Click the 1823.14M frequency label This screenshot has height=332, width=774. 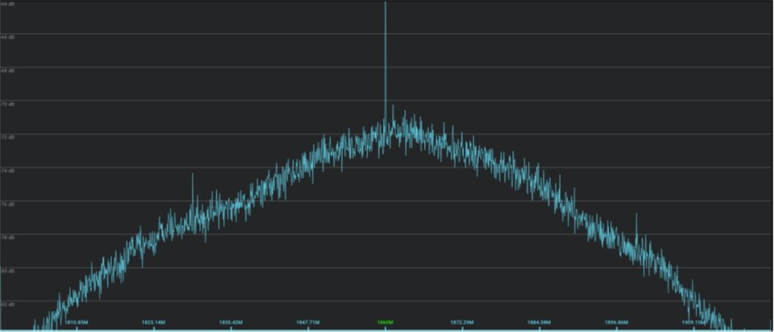153,323
